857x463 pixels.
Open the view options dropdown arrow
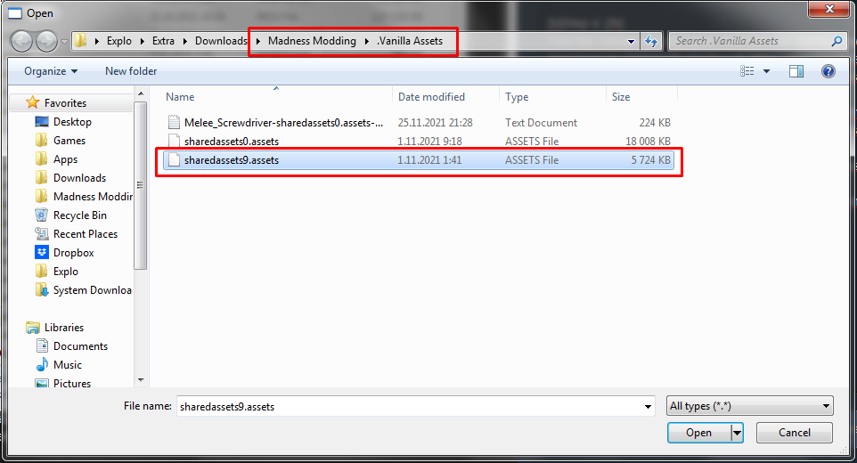pos(766,71)
